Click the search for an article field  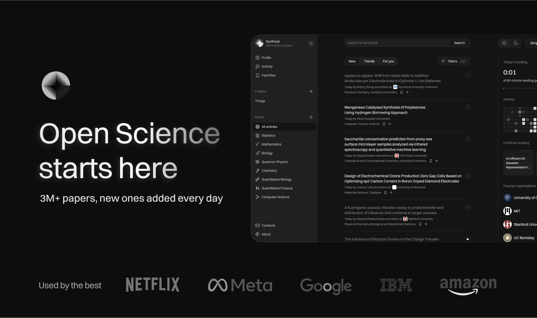(396, 43)
